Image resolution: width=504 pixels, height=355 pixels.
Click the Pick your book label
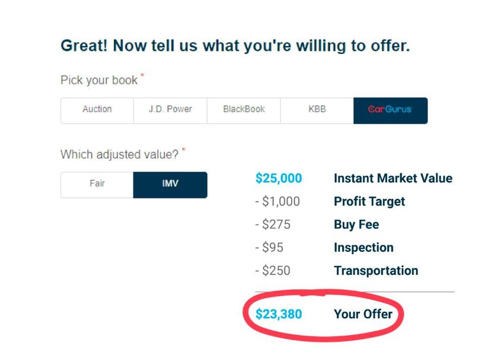pyautogui.click(x=99, y=81)
